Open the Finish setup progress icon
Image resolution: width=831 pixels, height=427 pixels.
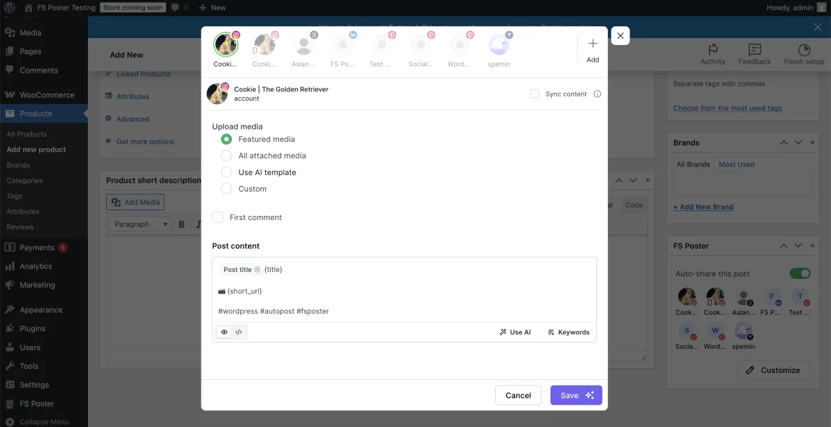[804, 50]
